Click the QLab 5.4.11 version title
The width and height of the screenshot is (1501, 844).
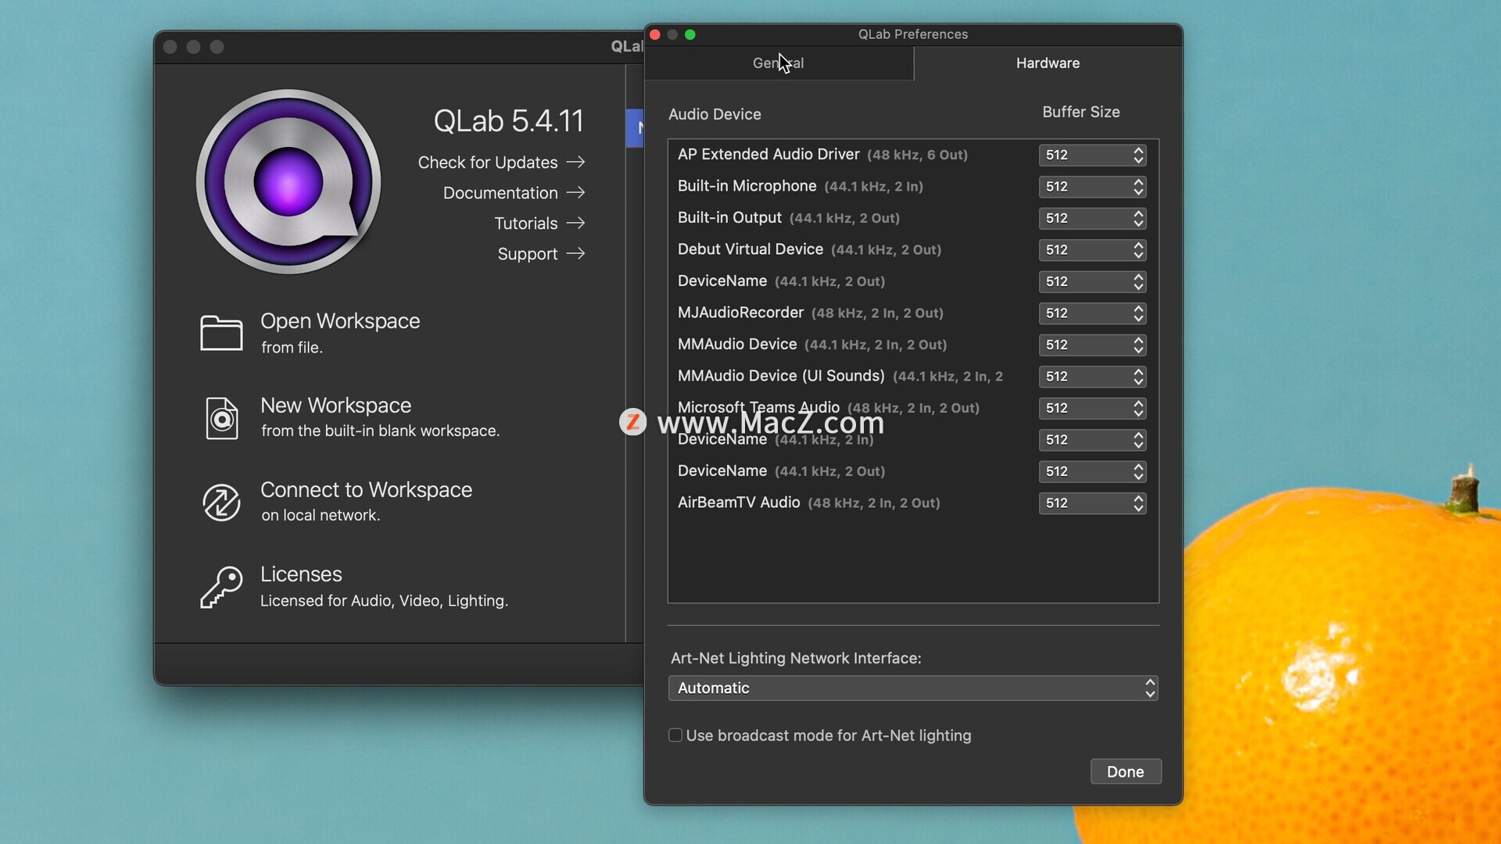(509, 121)
